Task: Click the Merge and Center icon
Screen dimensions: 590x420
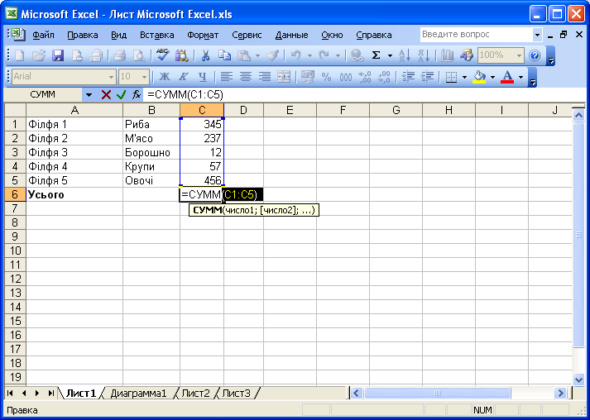Action: (284, 78)
